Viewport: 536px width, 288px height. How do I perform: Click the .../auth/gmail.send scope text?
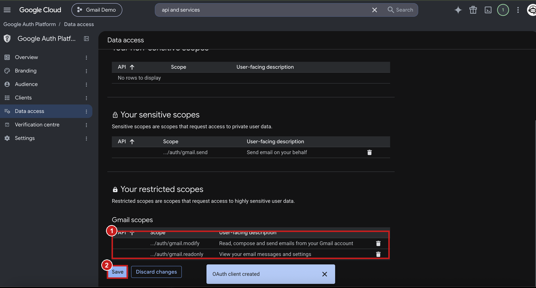185,152
